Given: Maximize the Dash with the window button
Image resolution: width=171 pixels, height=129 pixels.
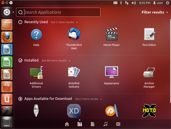Looking at the screenshot, I should tap(11, 3).
